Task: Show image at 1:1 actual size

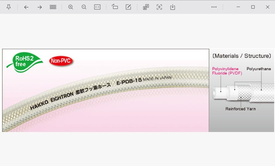Action: pyautogui.click(x=97, y=7)
